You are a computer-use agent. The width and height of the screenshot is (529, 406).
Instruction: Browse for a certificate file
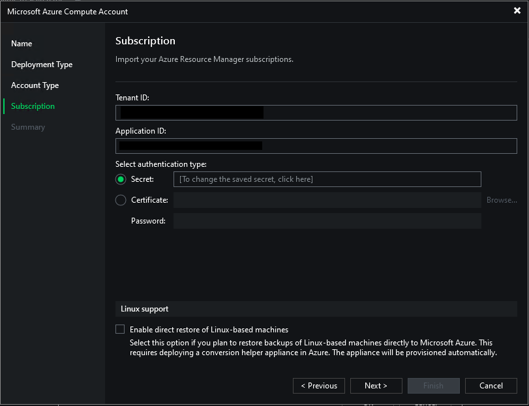pyautogui.click(x=501, y=200)
